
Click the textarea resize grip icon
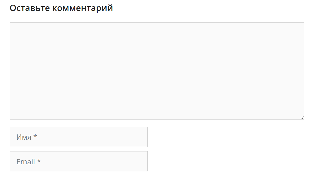click(x=302, y=118)
